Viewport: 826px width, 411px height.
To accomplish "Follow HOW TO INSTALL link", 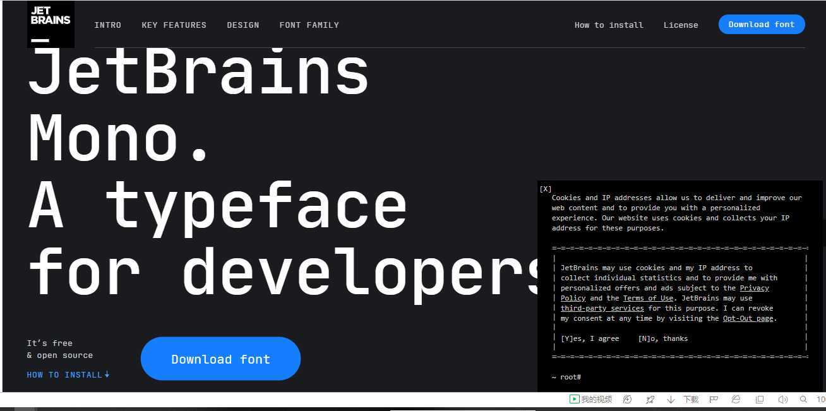I will 68,375.
